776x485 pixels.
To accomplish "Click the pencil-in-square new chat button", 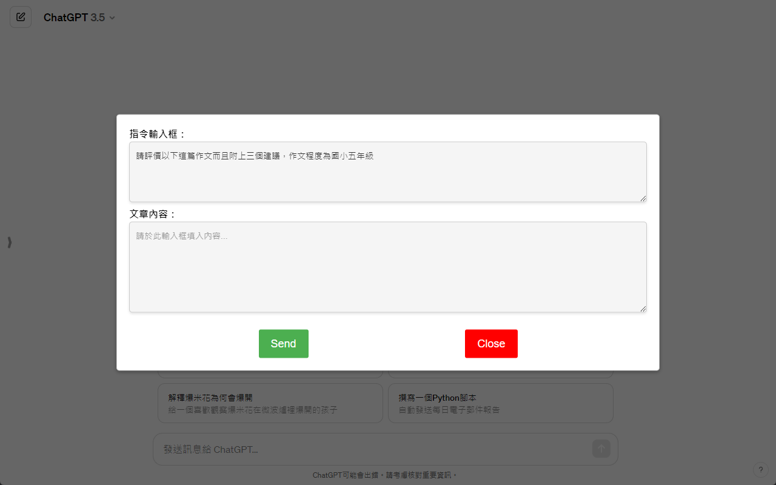I will (21, 17).
